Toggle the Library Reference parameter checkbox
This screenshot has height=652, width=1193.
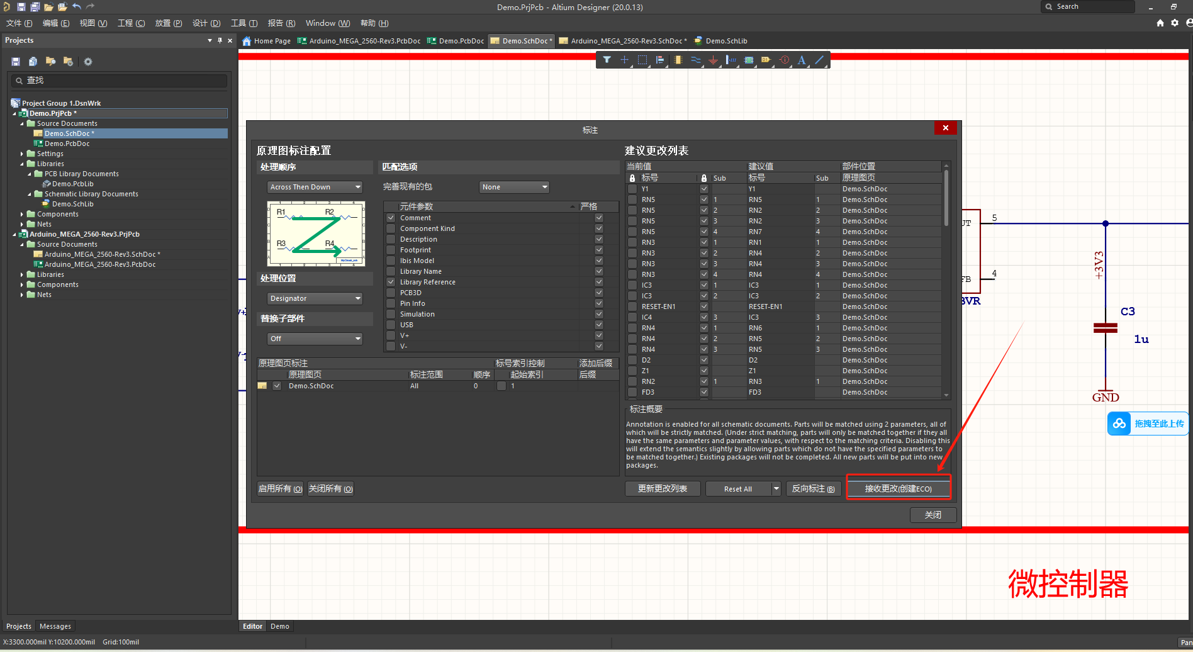pyautogui.click(x=391, y=282)
